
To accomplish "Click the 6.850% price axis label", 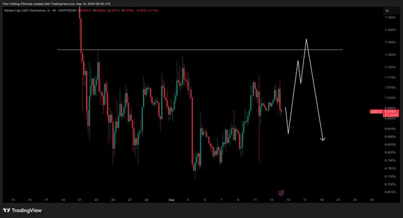I will [x=390, y=145].
